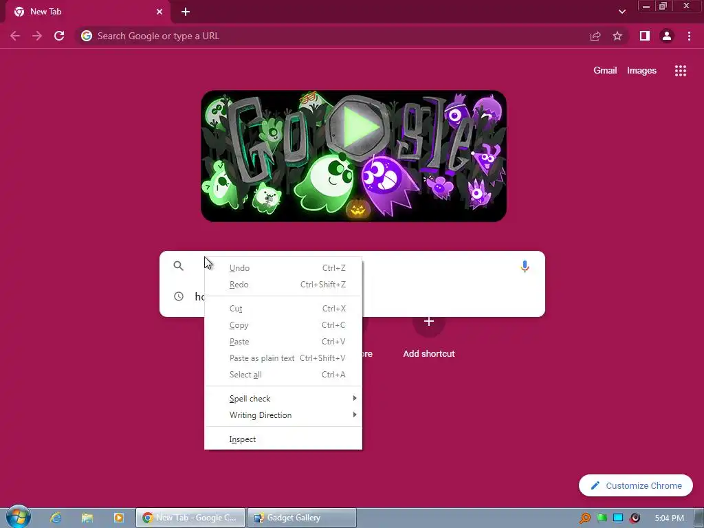Select the New Tab browser tab
The height and width of the screenshot is (528, 704).
tap(87, 12)
